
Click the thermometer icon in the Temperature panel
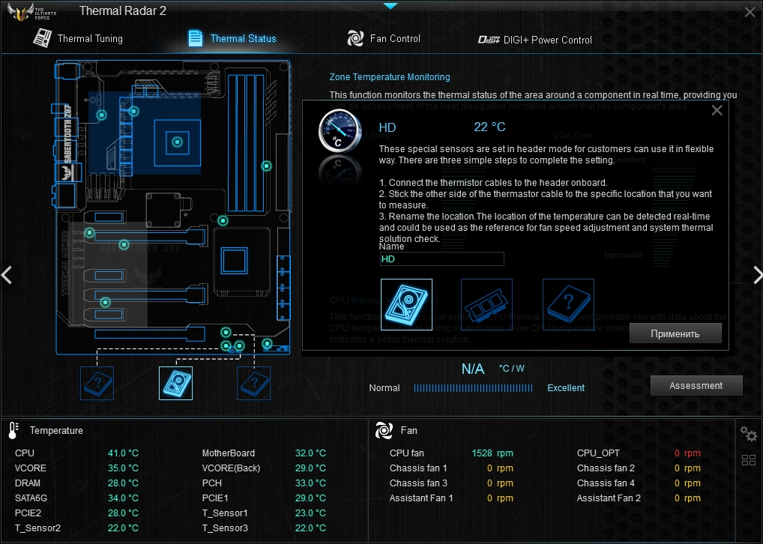13,431
